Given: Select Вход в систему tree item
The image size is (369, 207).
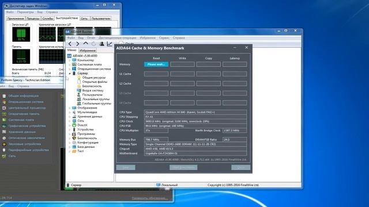Looking at the screenshot, I should coord(93,90).
